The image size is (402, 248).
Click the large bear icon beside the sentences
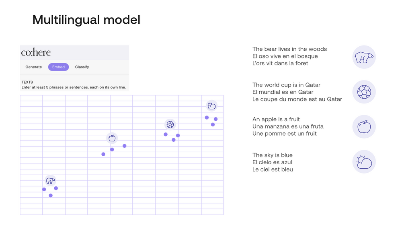point(364,57)
